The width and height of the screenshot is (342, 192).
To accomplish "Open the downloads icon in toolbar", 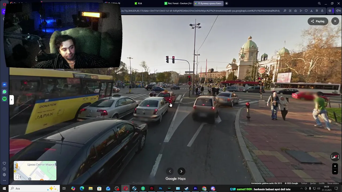I will (x=312, y=11).
